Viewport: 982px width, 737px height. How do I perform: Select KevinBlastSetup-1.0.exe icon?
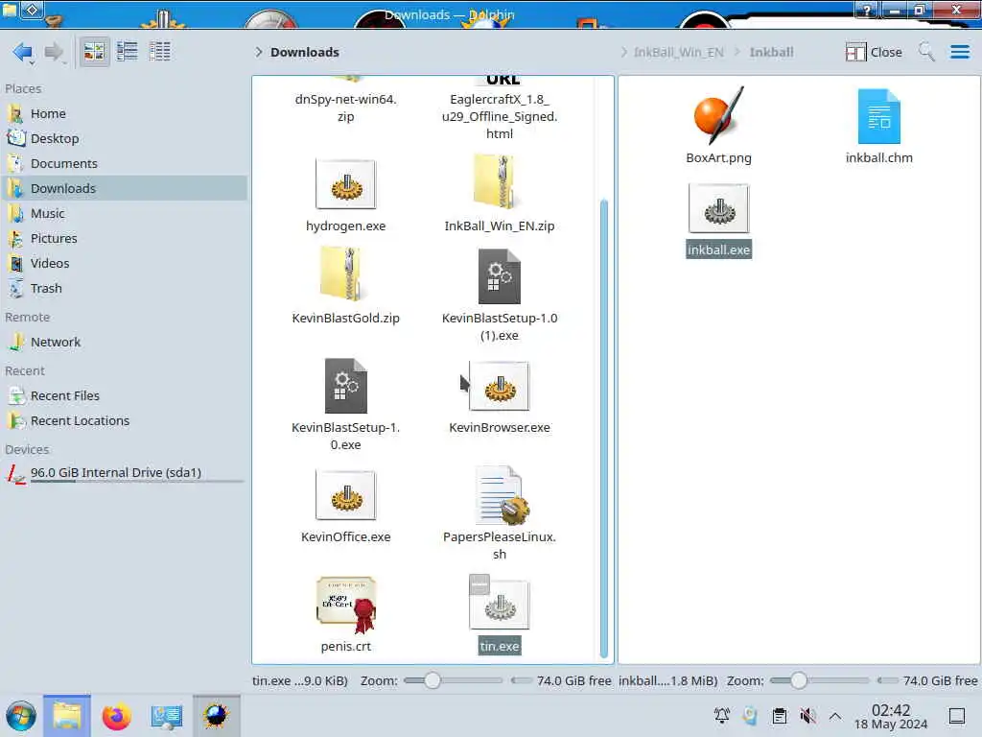tap(345, 386)
